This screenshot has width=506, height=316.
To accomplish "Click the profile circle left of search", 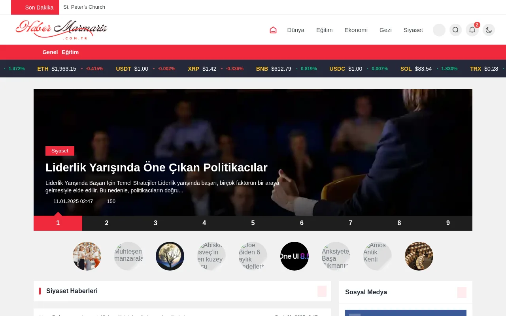I will (439, 30).
